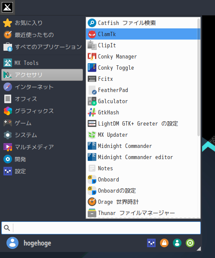
Task: Launch Orage world clock icon
Action: 92,202
